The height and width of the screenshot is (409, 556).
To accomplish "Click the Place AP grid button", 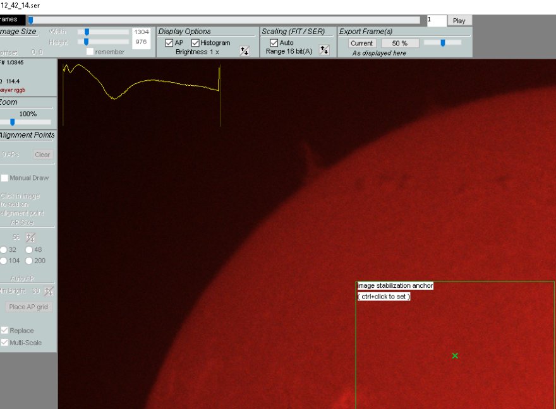I will (x=29, y=307).
